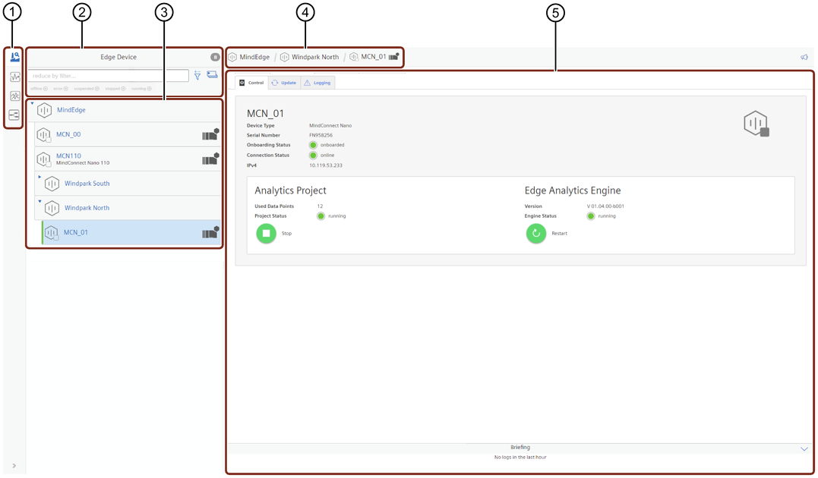
Task: Click the Edge Device panel title
Action: (x=118, y=58)
